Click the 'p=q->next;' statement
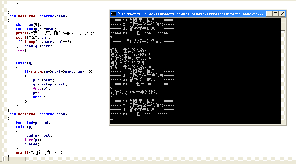The image size is (296, 164). pos(44,80)
